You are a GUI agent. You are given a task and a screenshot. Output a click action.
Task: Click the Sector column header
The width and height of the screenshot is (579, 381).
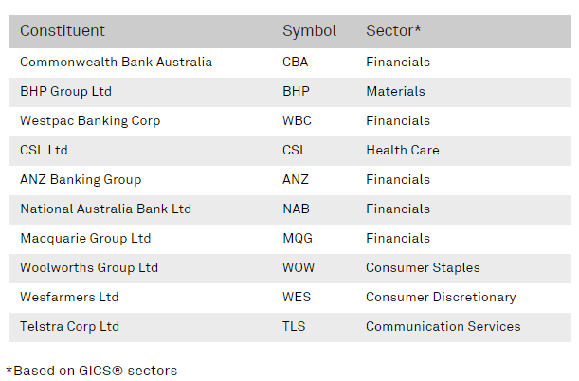[x=393, y=31]
